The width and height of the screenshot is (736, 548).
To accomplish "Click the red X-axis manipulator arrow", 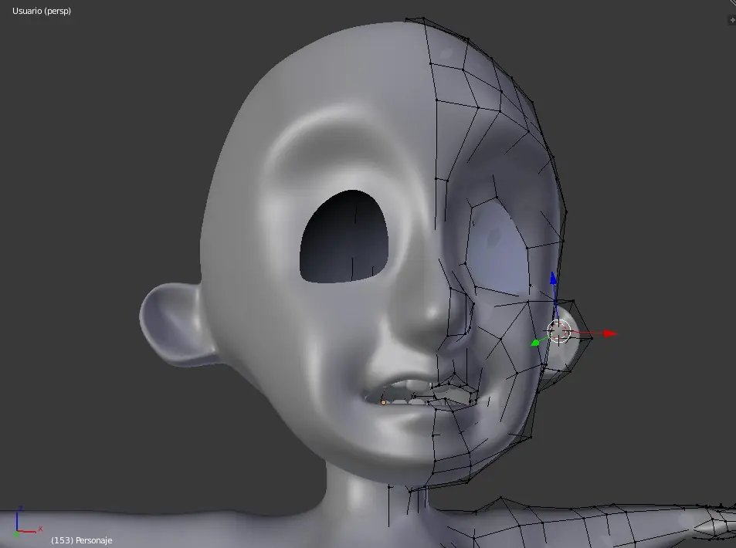I will (x=610, y=333).
